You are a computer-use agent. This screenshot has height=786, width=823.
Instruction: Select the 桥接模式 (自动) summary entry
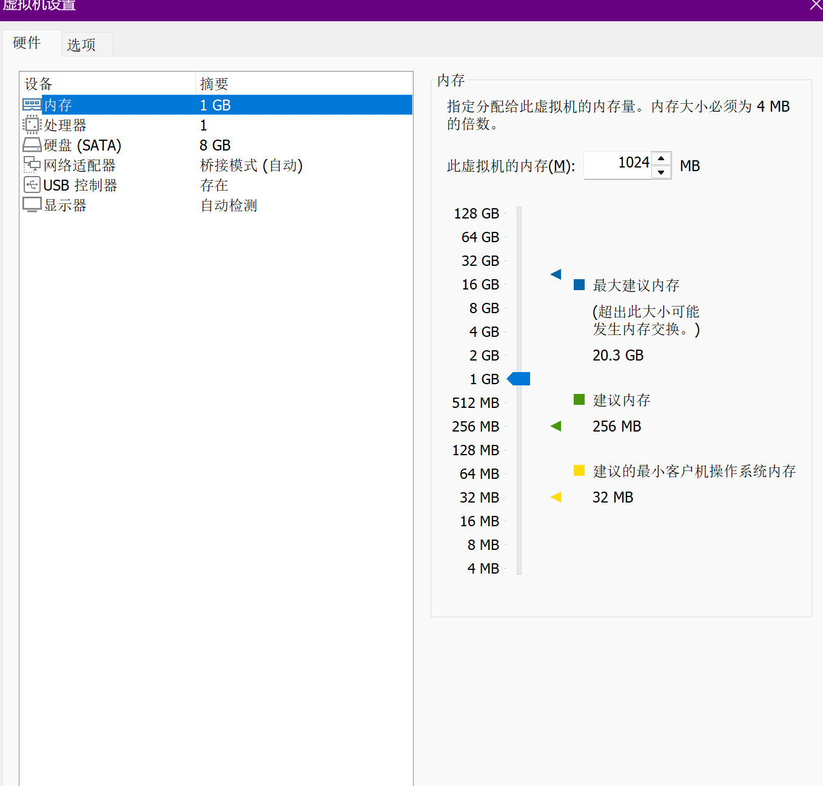click(x=251, y=165)
